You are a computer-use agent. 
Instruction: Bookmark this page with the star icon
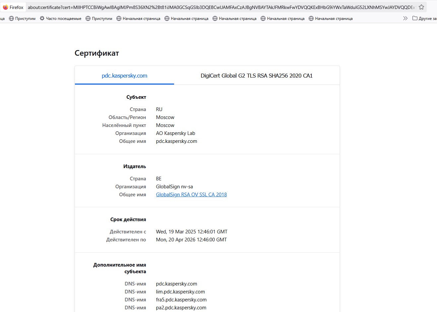[421, 7]
